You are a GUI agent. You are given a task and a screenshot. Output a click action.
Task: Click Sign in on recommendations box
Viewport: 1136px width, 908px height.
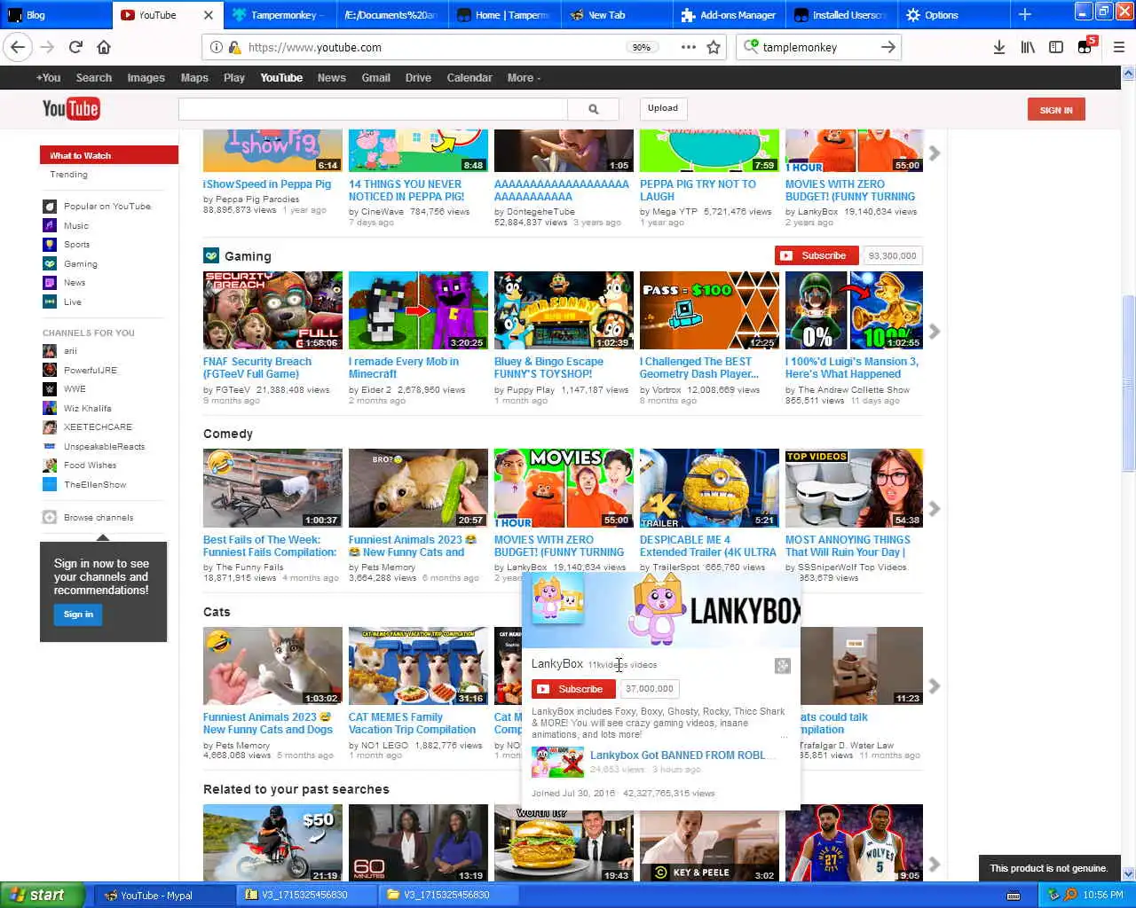point(78,614)
